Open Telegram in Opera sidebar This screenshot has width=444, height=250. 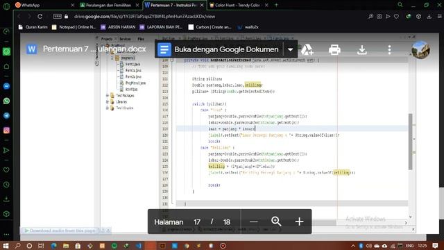pos(6,115)
